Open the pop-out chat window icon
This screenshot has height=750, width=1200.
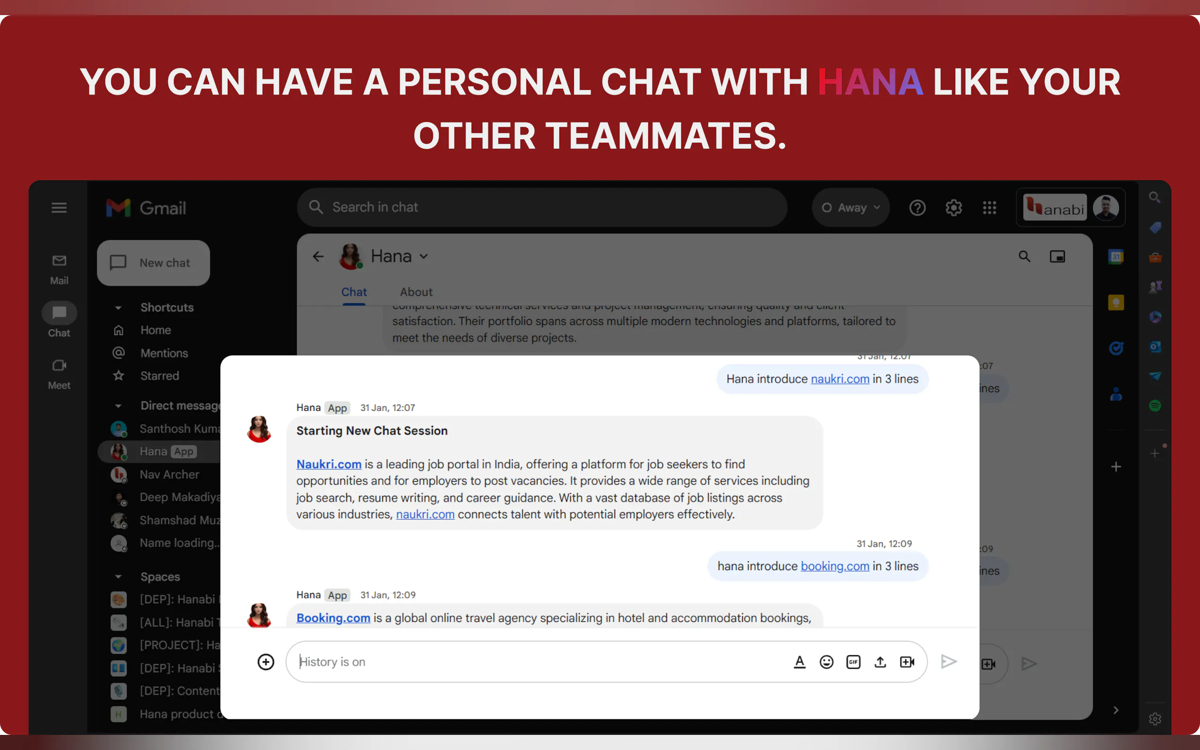coord(1057,256)
